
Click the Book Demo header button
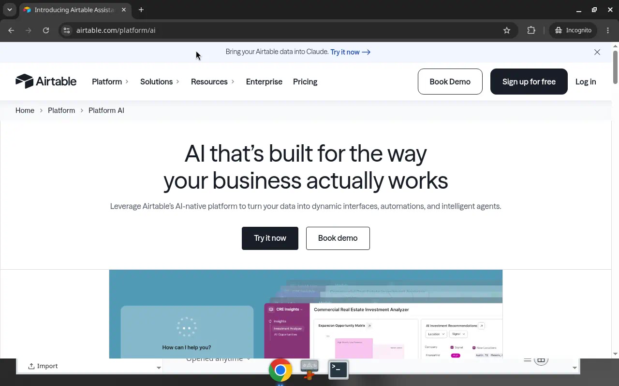(450, 82)
